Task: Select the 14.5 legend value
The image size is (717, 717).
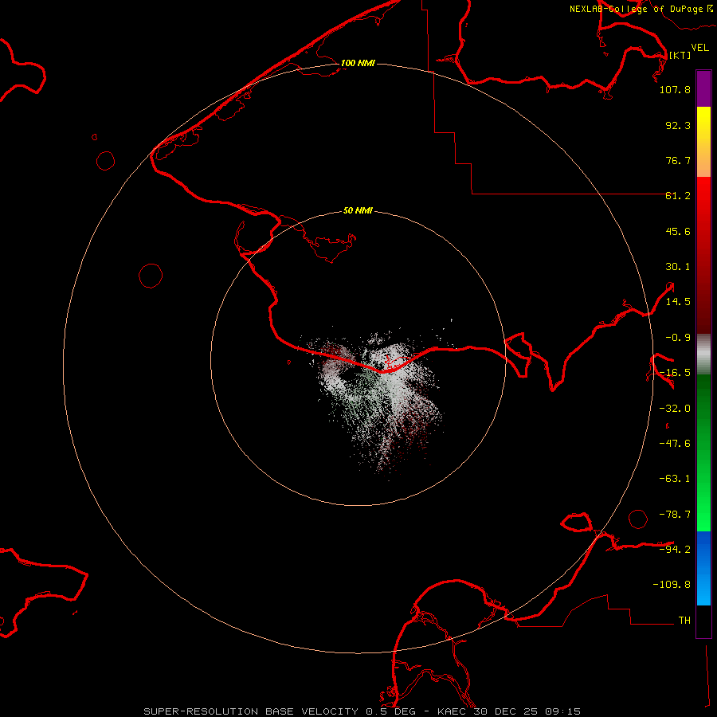Action: point(678,302)
